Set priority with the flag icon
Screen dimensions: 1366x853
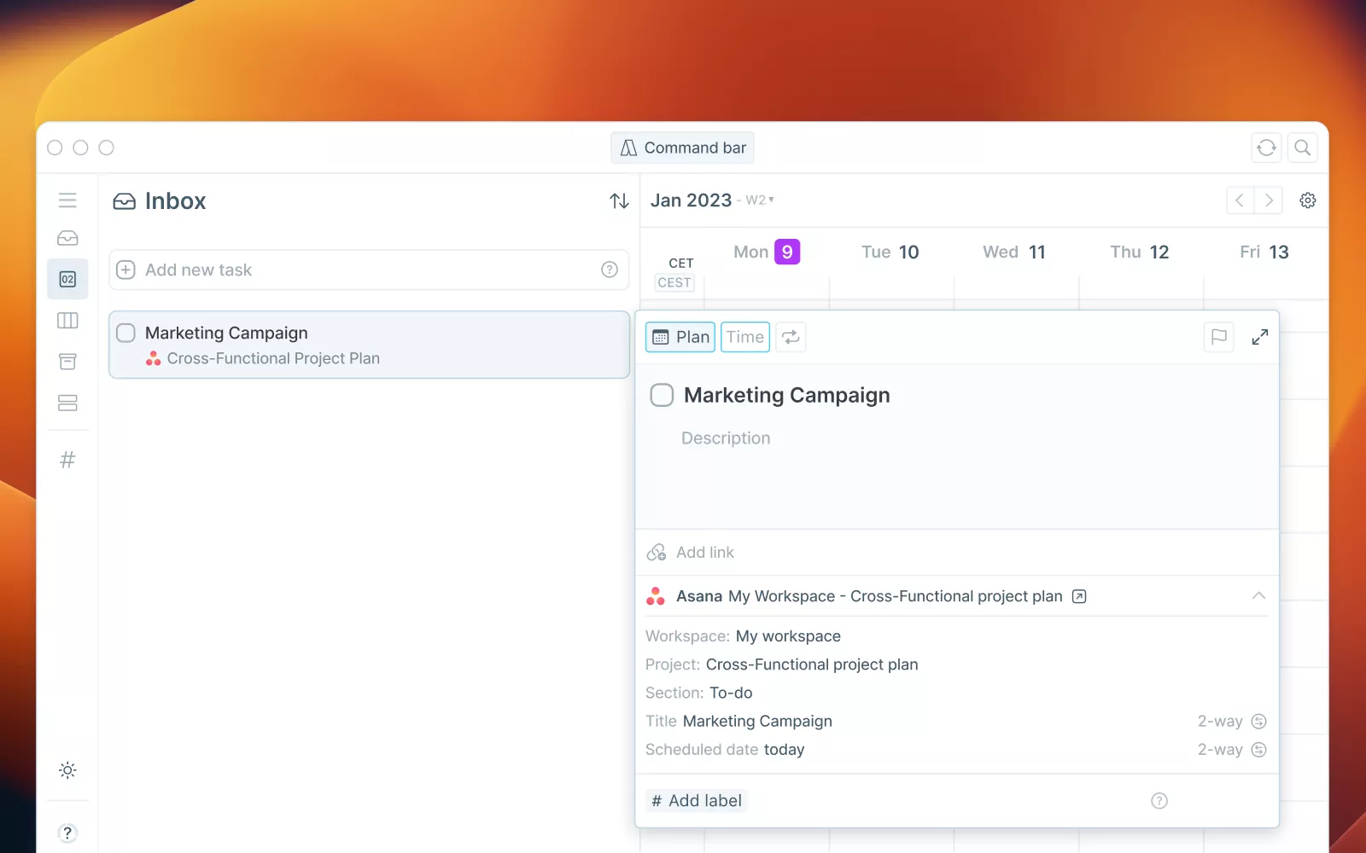[1218, 337]
